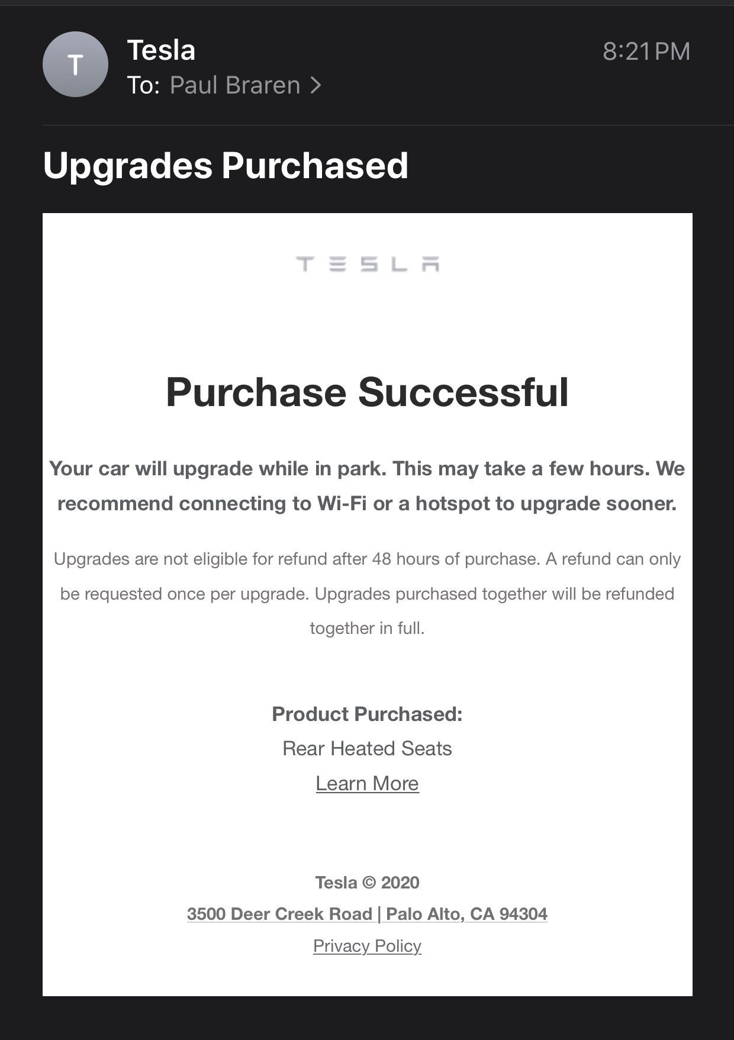This screenshot has height=1040, width=734.
Task: Expand recipient details chevron beside Paul Braren
Action: tap(316, 85)
